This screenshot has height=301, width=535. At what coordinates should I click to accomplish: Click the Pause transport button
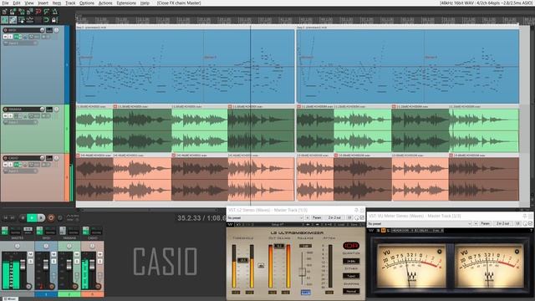pos(41,217)
